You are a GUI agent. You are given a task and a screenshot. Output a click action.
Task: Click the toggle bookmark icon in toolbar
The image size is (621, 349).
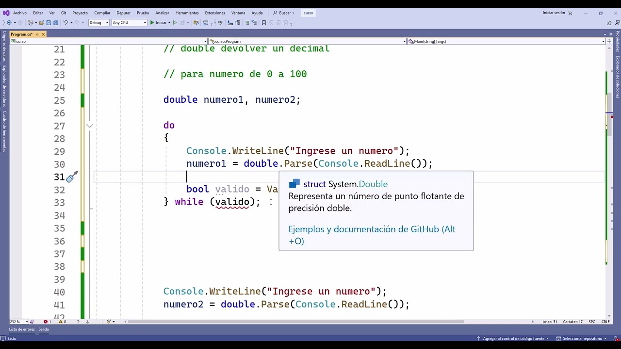pos(264,23)
